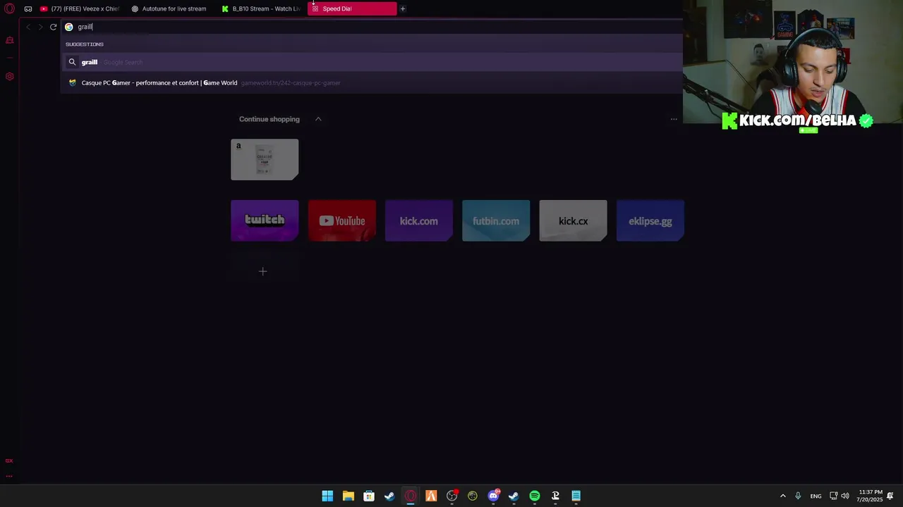Open the sidebar three-dot more options
The height and width of the screenshot is (507, 903).
tap(9, 476)
